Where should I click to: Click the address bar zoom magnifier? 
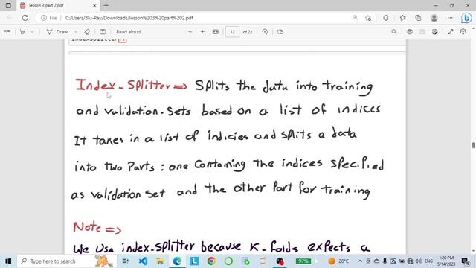click(x=355, y=18)
